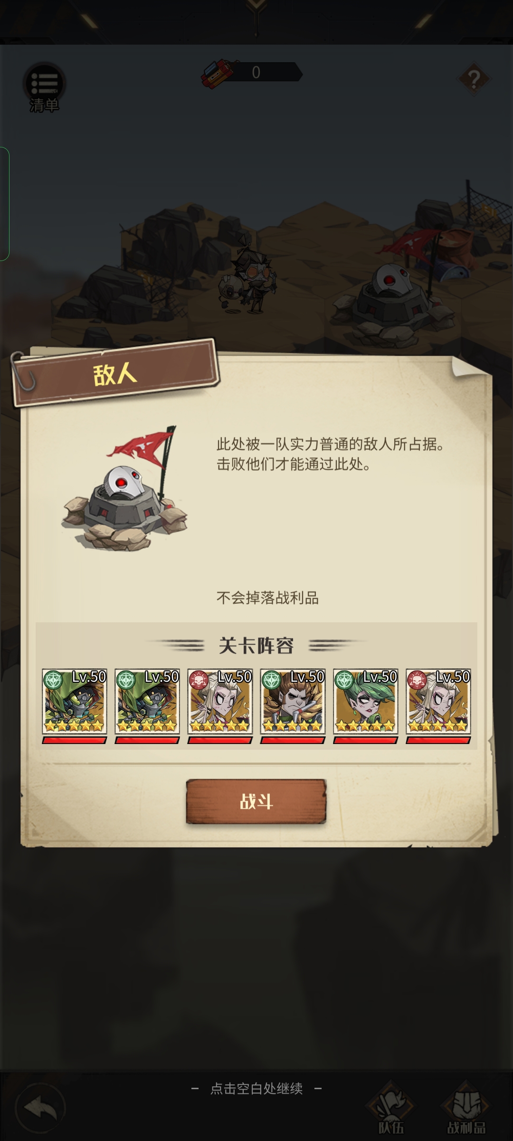The image size is (513, 1141).
Task: Tap the green side tab on left edge
Action: [x=4, y=204]
